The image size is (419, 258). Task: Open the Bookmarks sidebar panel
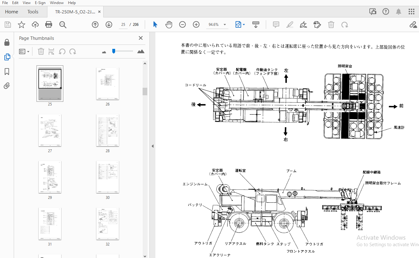7,72
